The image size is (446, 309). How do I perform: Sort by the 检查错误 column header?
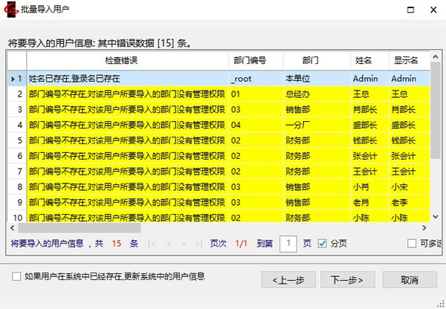[x=127, y=60]
